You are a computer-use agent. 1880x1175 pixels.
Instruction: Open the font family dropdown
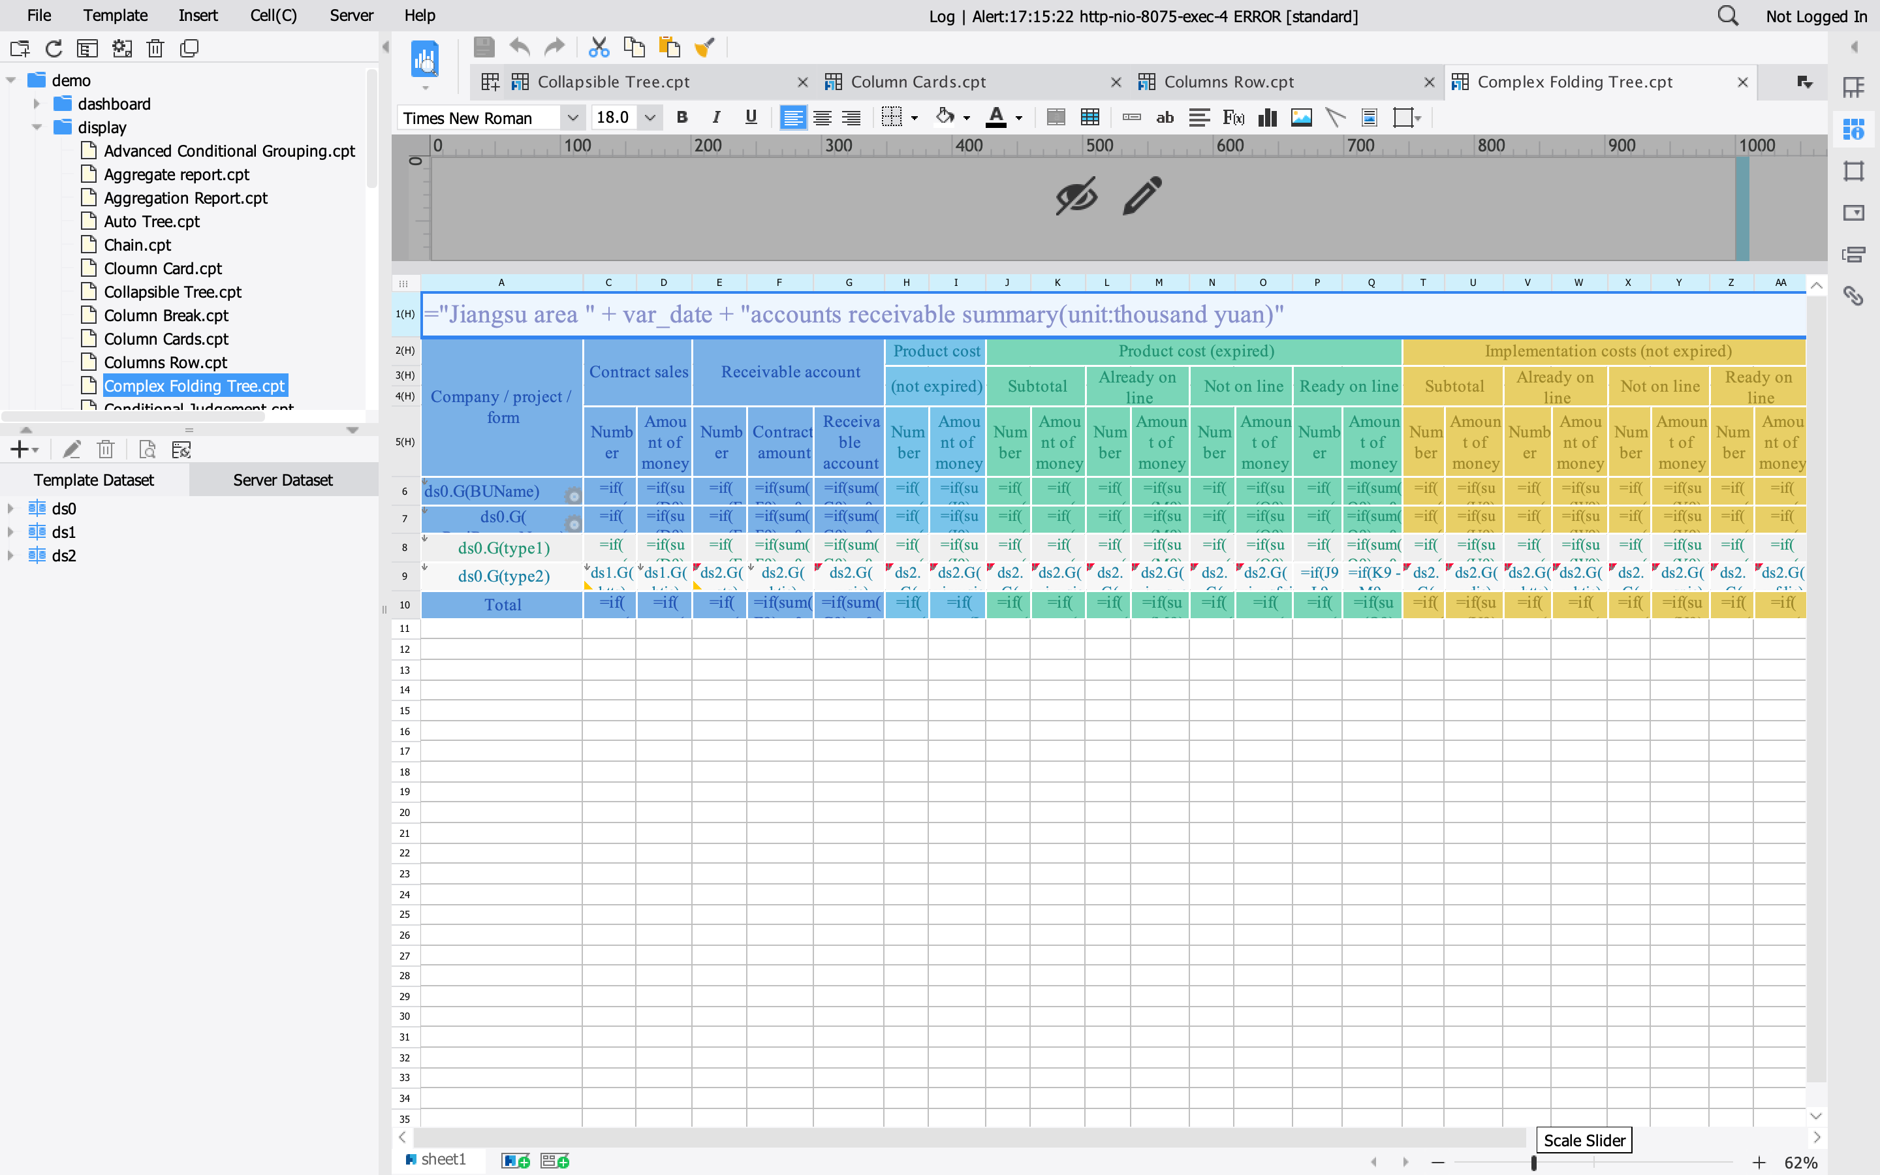coord(572,117)
